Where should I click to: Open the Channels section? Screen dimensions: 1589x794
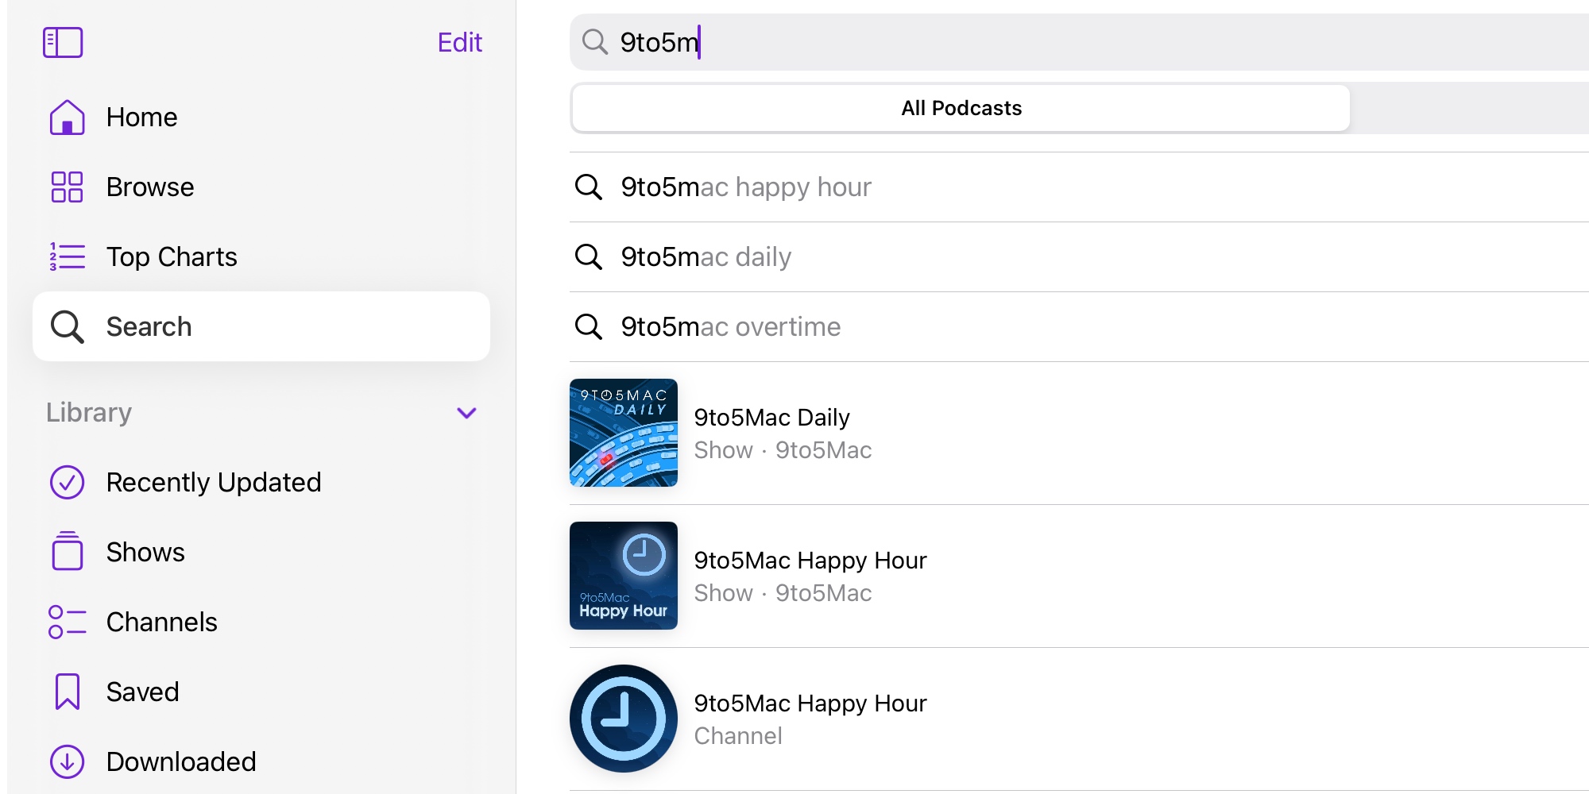click(x=162, y=622)
